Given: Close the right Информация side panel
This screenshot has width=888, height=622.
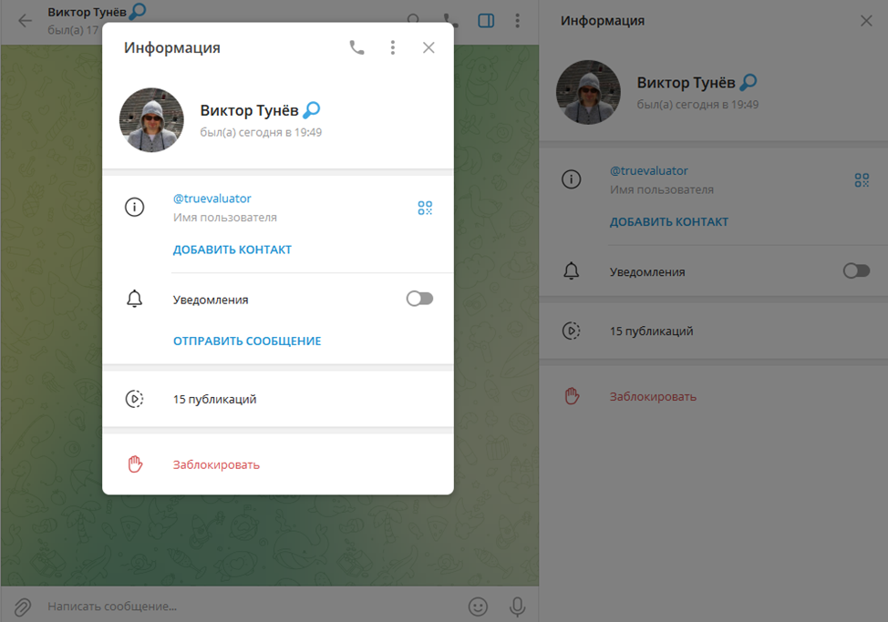Looking at the screenshot, I should [866, 21].
